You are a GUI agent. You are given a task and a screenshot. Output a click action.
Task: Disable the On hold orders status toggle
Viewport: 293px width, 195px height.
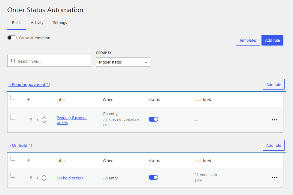click(153, 177)
